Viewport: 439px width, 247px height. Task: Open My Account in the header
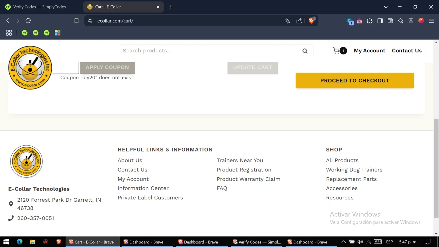click(369, 51)
